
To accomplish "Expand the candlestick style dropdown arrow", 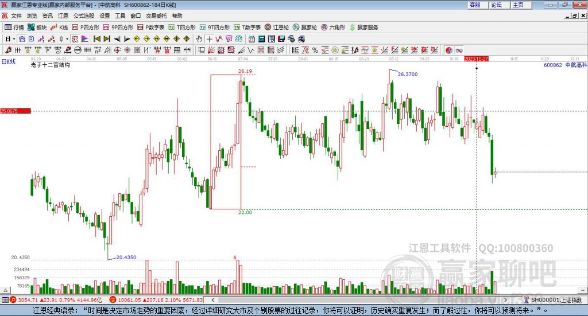I will (x=67, y=39).
